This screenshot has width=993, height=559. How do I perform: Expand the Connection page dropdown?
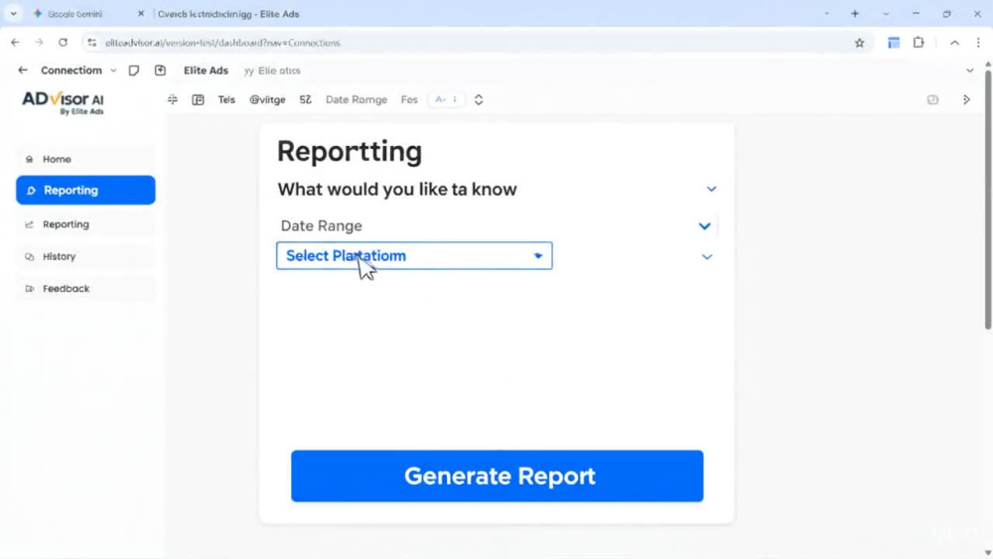pyautogui.click(x=113, y=70)
